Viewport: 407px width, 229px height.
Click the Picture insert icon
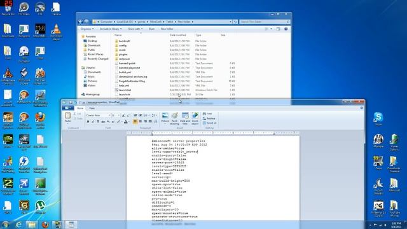coord(165,118)
